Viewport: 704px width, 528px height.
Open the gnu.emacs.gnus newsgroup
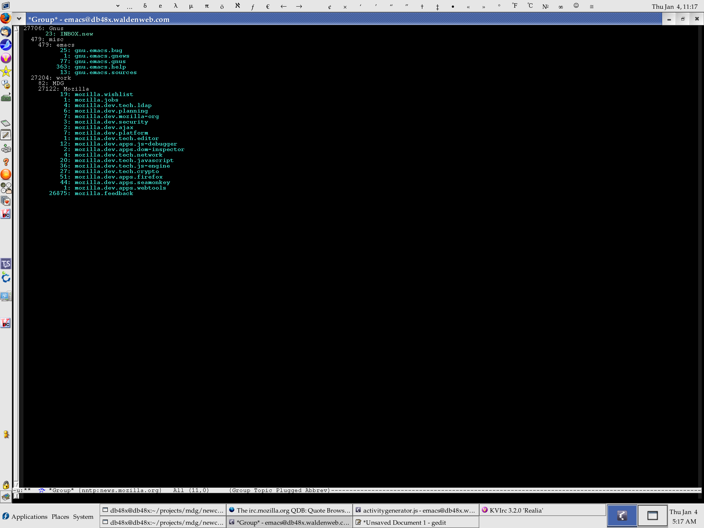pyautogui.click(x=100, y=61)
